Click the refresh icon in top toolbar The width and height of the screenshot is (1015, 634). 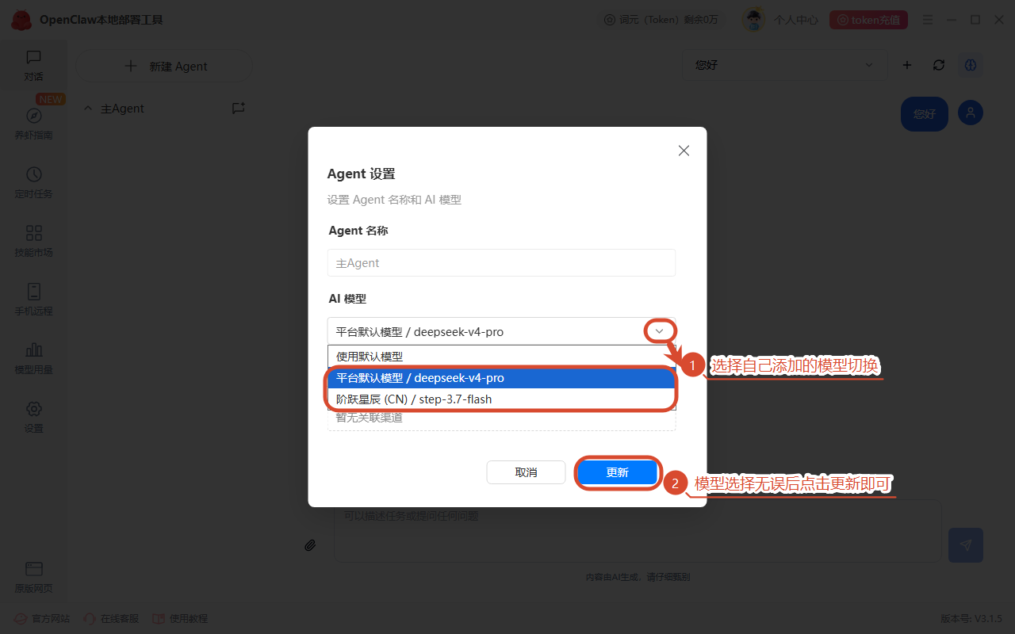pos(939,65)
